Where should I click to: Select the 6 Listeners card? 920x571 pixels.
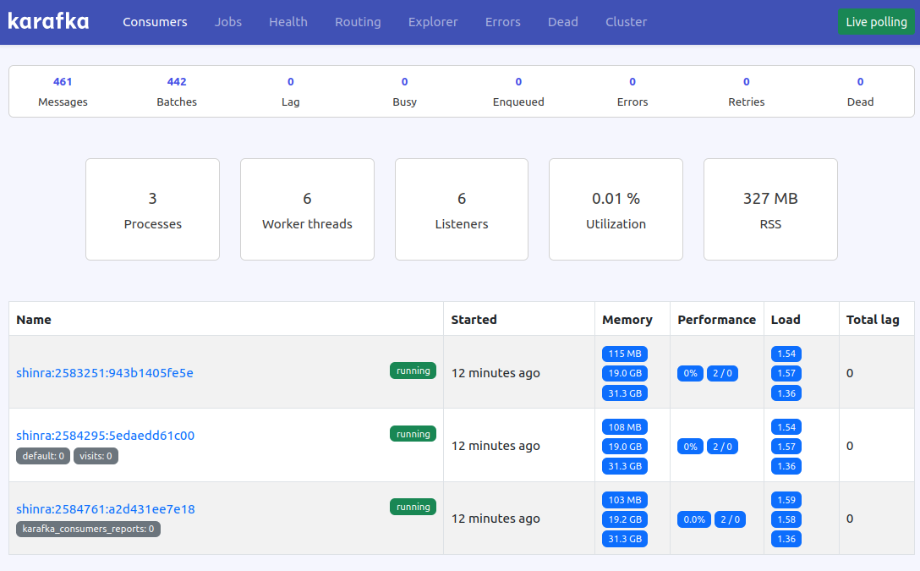(x=462, y=209)
